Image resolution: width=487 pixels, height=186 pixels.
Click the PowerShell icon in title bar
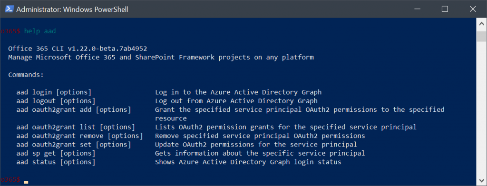[x=9, y=9]
